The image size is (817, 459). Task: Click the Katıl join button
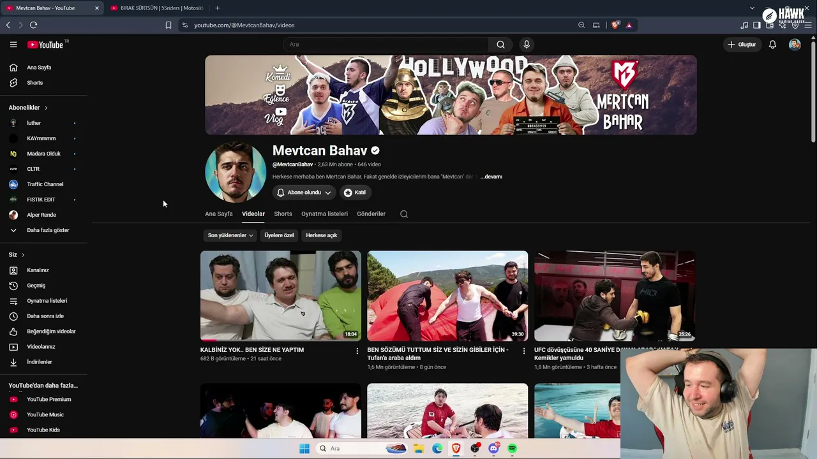355,193
